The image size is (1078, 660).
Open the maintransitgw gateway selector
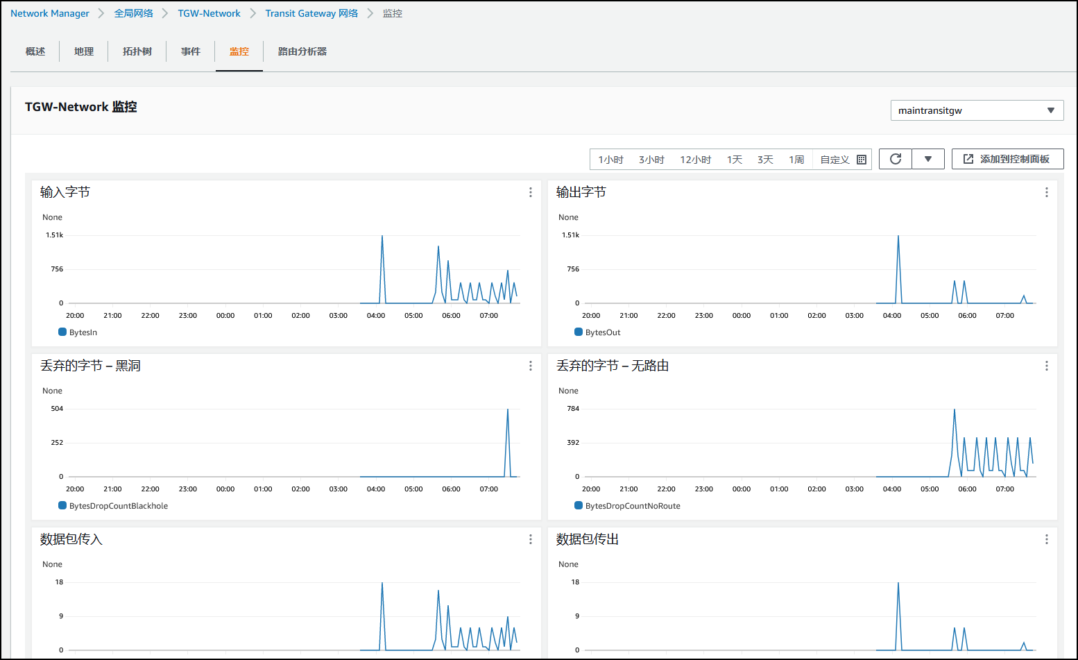click(x=977, y=110)
